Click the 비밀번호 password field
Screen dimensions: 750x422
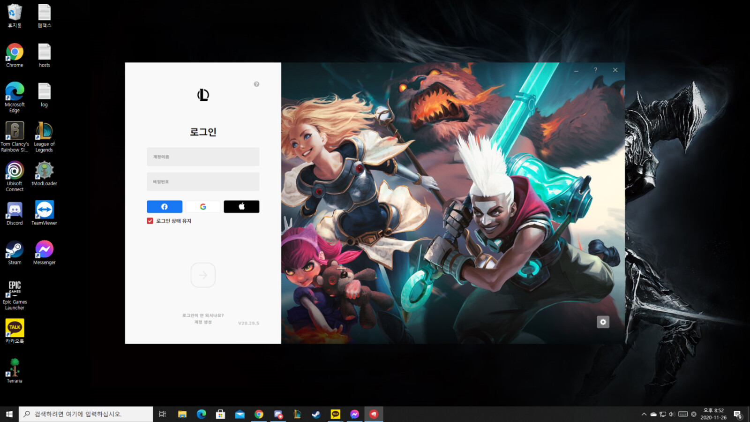point(203,181)
